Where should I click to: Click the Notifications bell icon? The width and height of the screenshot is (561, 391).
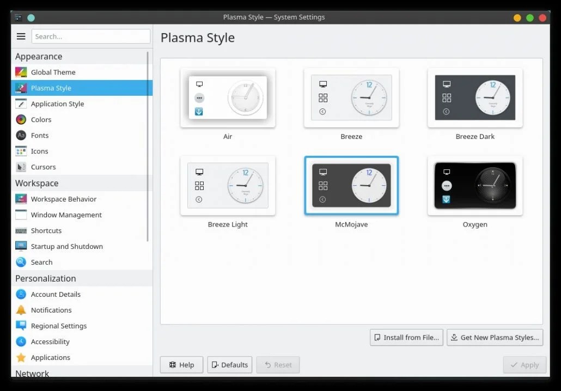21,310
